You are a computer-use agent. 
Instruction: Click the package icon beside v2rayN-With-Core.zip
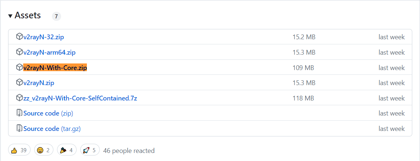coord(19,67)
